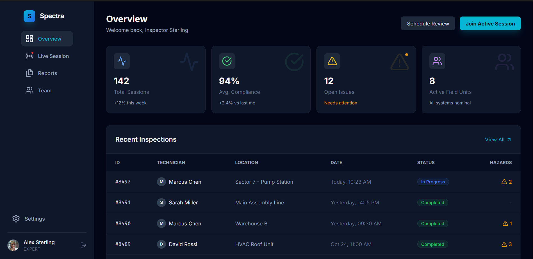
Task: Click the +12% this week label
Action: click(x=130, y=103)
